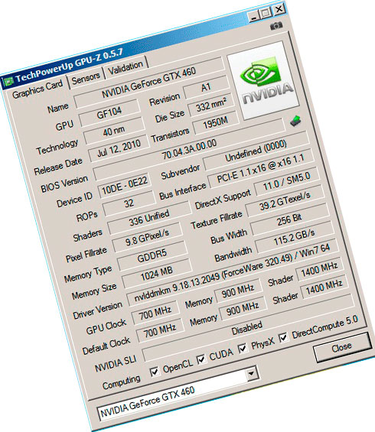Click the GPU-Z title bar app icon
The image size is (375, 432).
(8, 82)
